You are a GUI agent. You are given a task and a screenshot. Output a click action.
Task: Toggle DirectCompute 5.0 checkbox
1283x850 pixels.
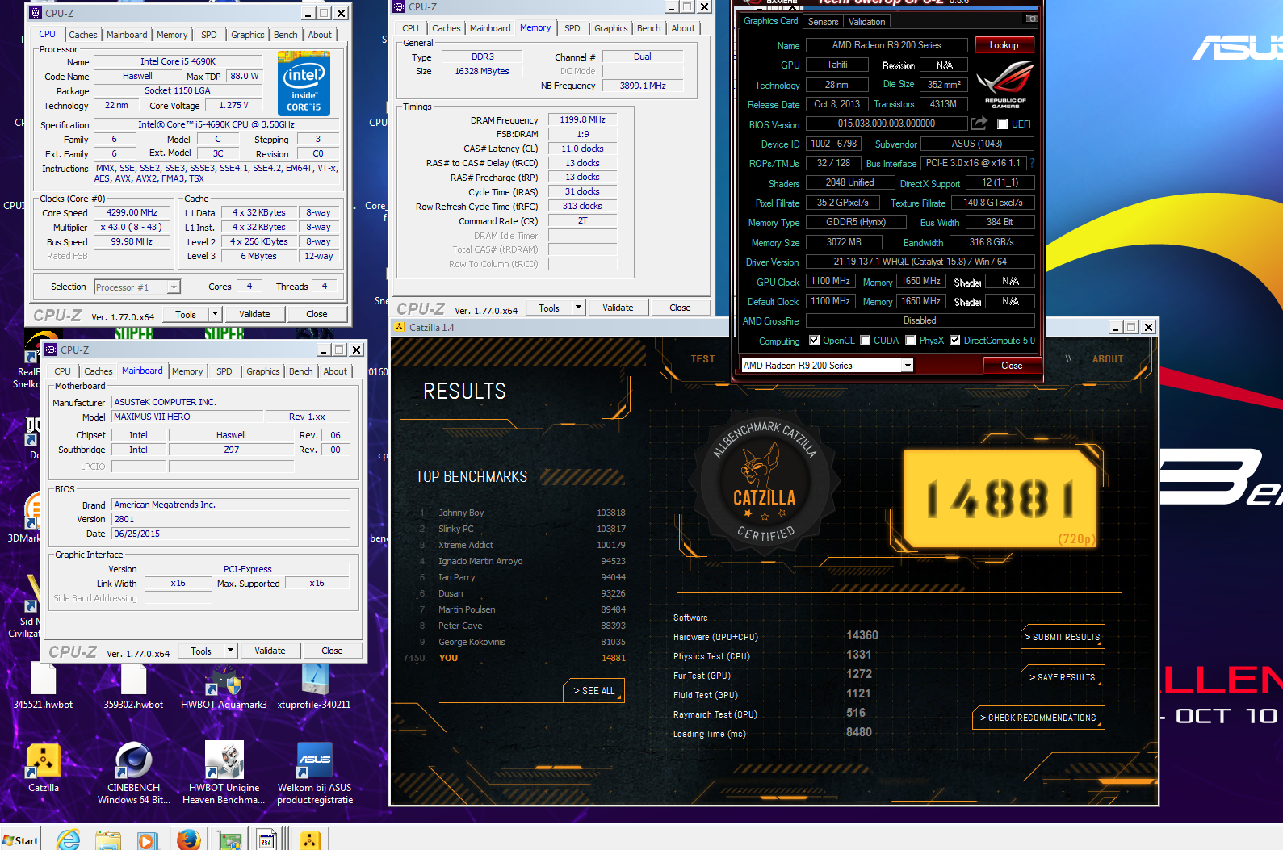pyautogui.click(x=955, y=341)
